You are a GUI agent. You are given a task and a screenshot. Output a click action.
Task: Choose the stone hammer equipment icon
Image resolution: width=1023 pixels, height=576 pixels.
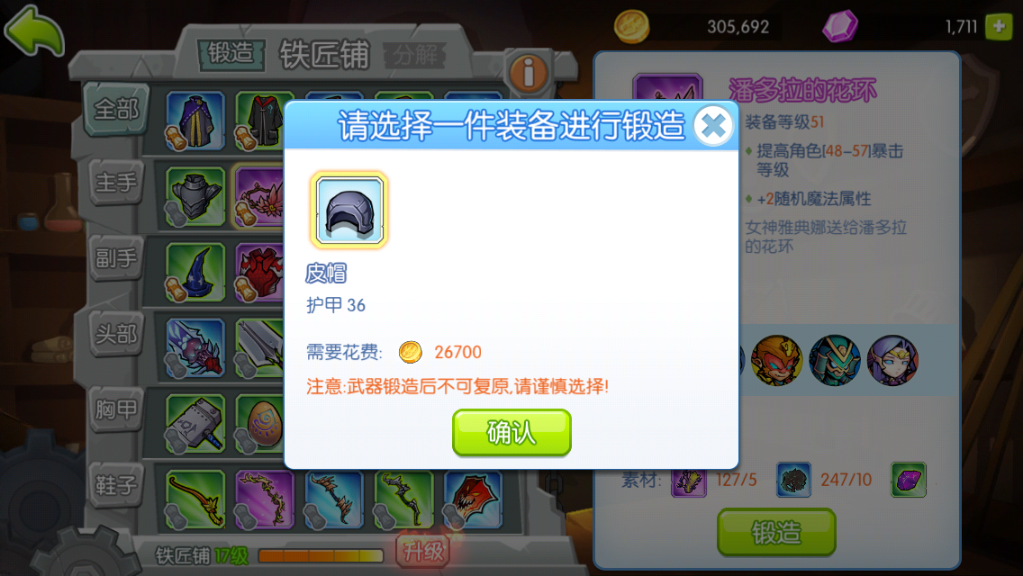pyautogui.click(x=195, y=424)
